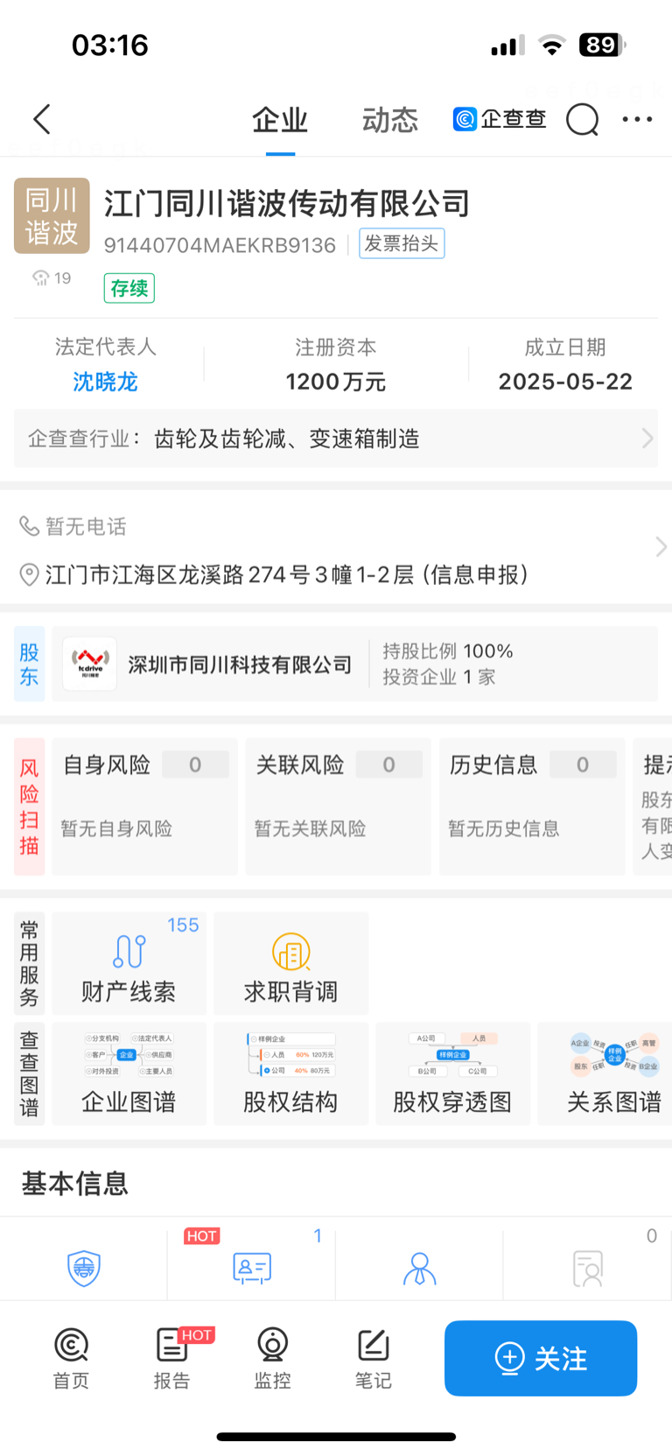Open the 股权结构 chart
The width and height of the screenshot is (672, 1456).
click(x=290, y=1073)
